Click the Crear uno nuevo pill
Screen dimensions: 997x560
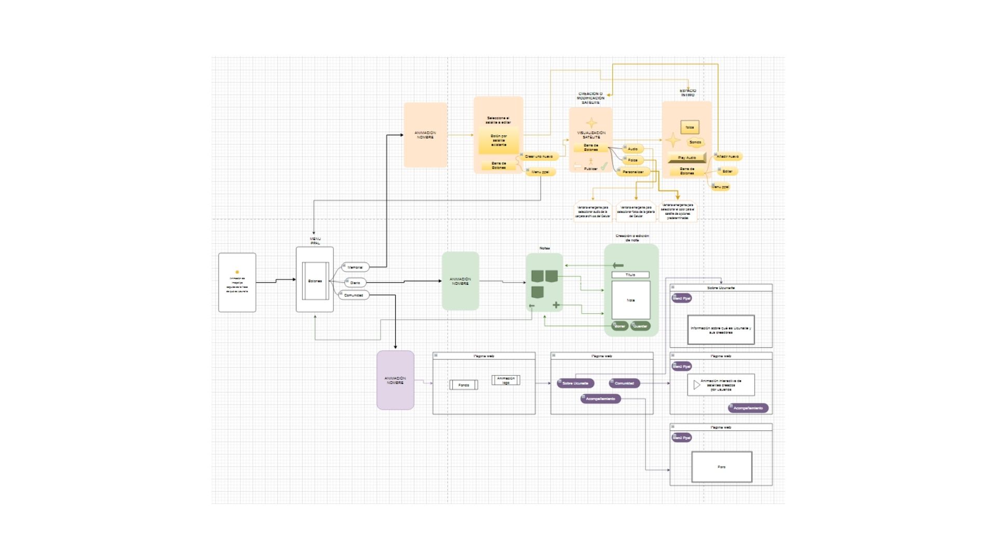(x=538, y=156)
